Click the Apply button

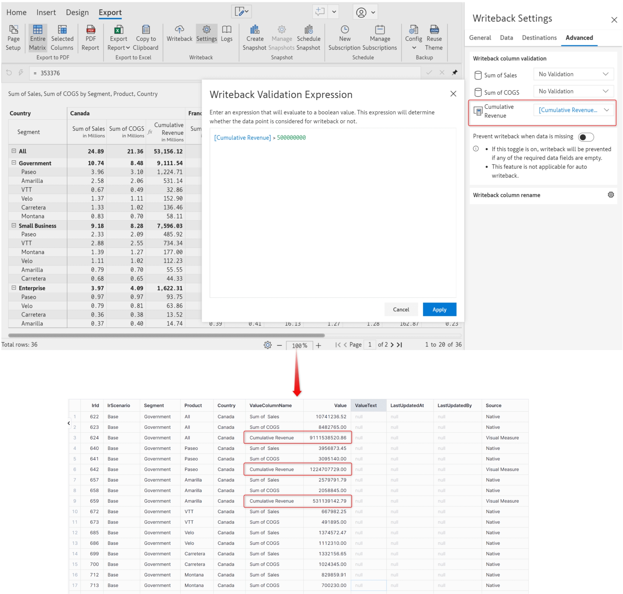tap(439, 309)
